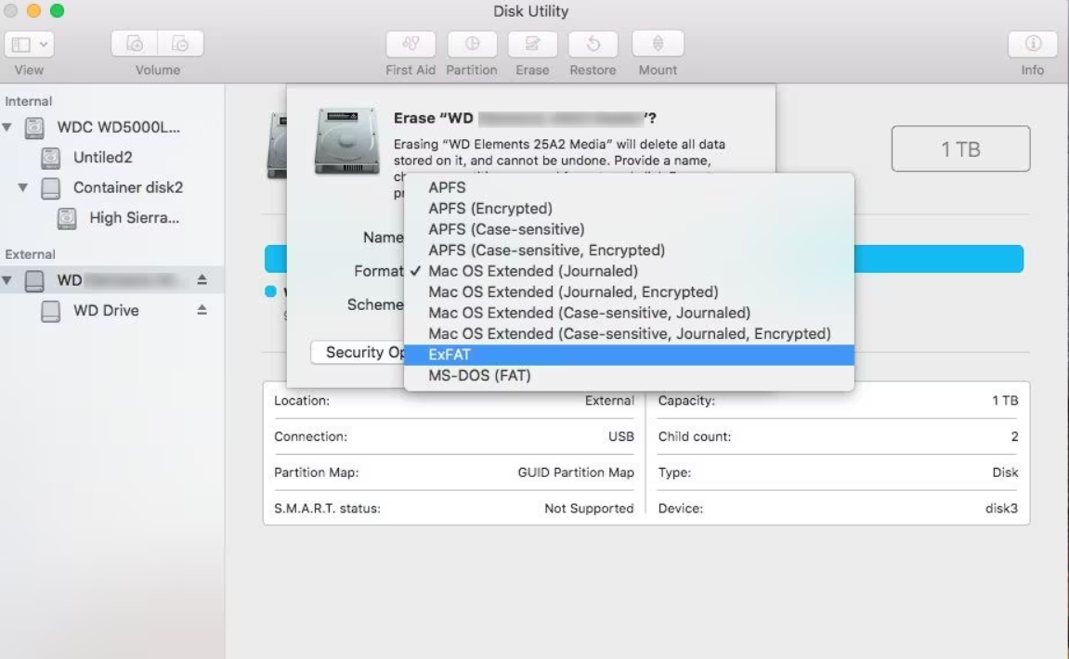Collapse the external WD disk tree
The image size is (1069, 659).
click(7, 280)
